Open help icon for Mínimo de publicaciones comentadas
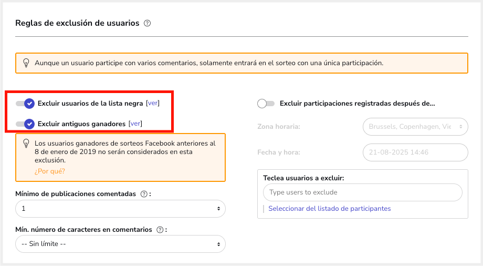The image size is (483, 266). pyautogui.click(x=144, y=194)
